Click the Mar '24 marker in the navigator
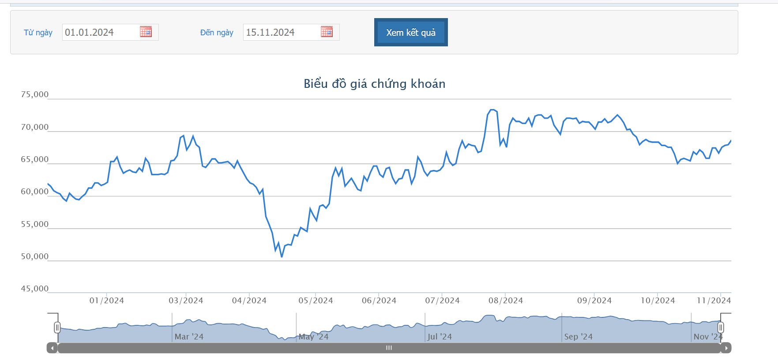The height and width of the screenshot is (358, 778). tap(189, 337)
